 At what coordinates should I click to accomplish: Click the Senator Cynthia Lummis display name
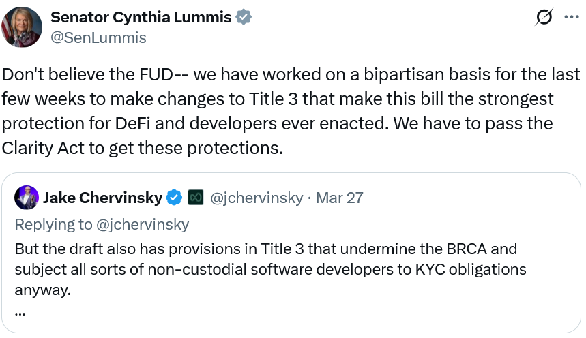click(141, 17)
